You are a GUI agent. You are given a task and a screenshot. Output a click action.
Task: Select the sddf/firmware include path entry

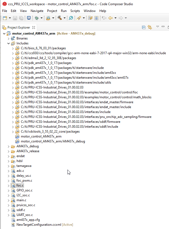pos(70,122)
